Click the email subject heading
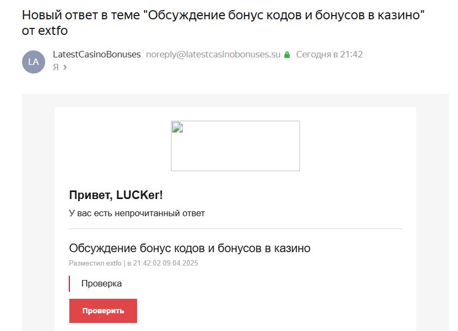 click(x=223, y=15)
